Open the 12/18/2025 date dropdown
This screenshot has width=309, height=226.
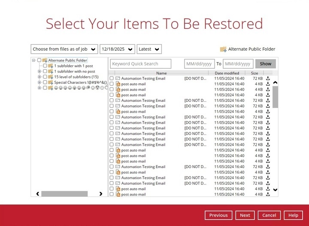click(x=117, y=49)
